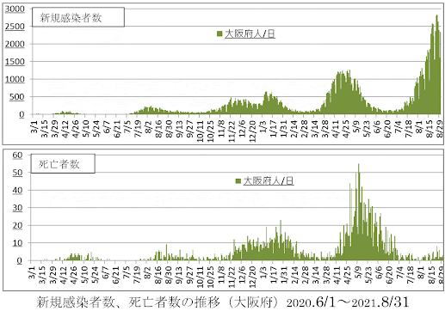Click the 60 y-axis label in the deaths chart

pyautogui.click(x=17, y=155)
